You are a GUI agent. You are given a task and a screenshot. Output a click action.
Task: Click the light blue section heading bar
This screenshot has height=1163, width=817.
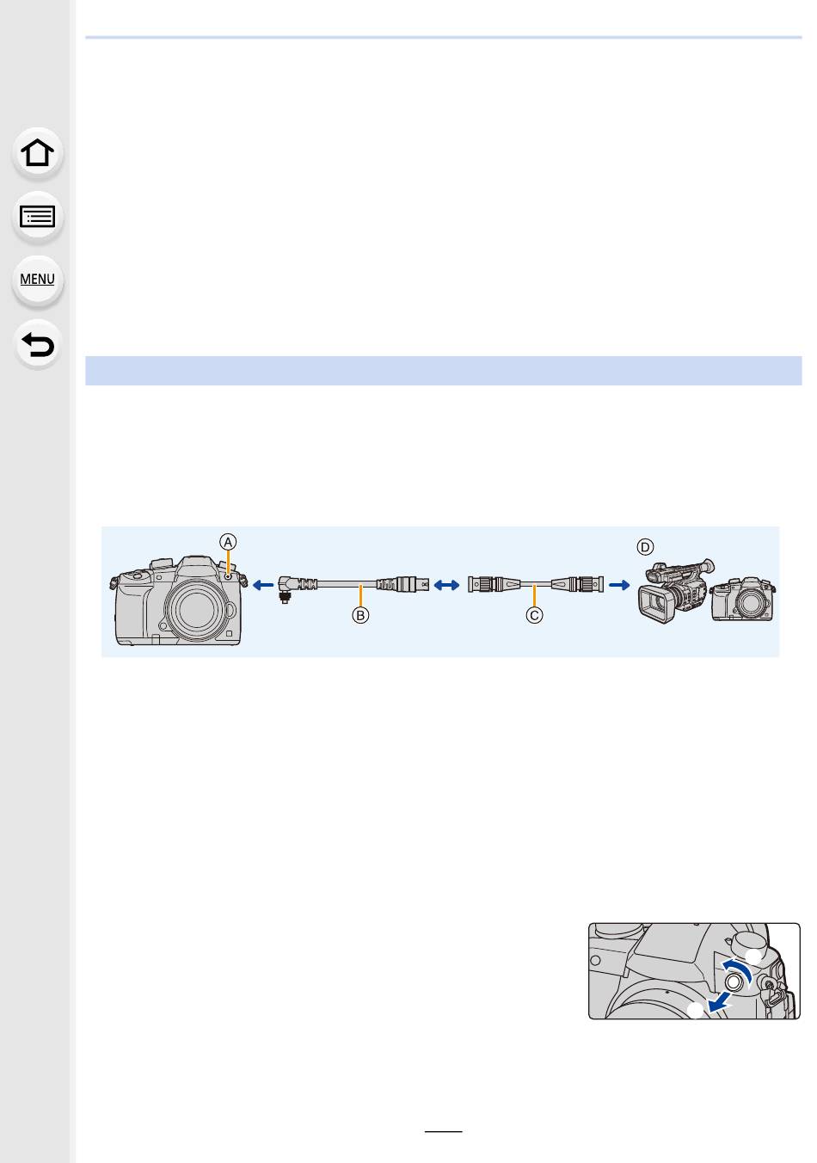[444, 370]
